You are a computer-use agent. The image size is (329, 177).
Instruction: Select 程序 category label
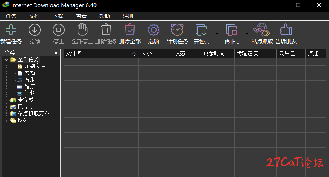click(x=30, y=87)
